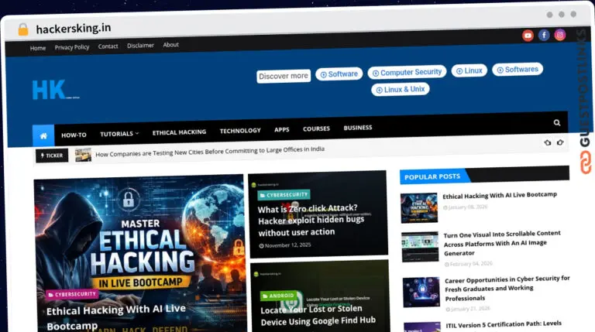This screenshot has width=595, height=332.
Task: Go to the Courses menu item
Action: coord(316,128)
